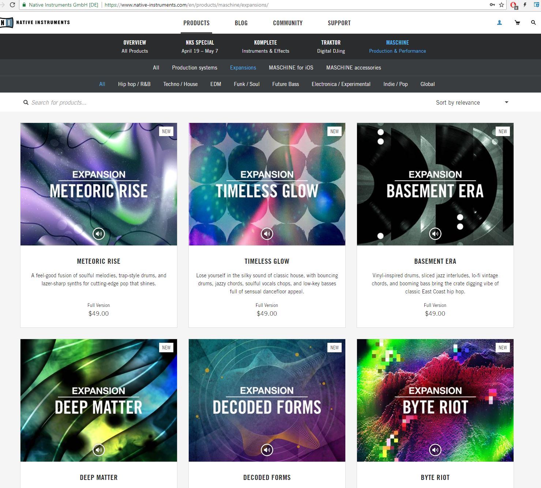Image resolution: width=541 pixels, height=488 pixels.
Task: Play the Byte Riot audio preview
Action: (x=435, y=450)
